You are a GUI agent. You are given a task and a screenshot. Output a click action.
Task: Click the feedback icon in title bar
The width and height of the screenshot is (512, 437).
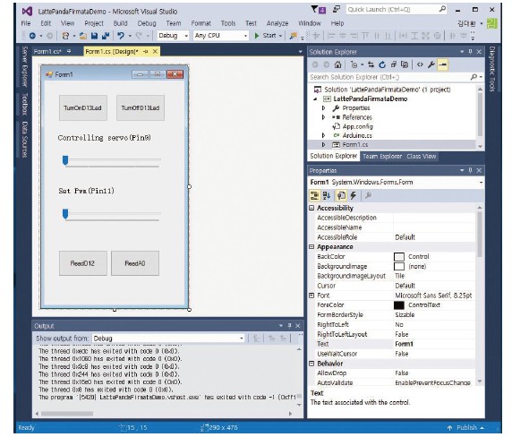point(336,9)
